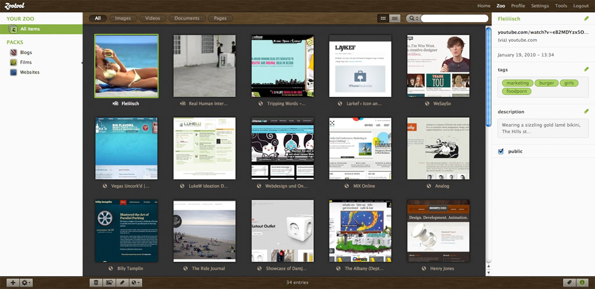Viewport: 595px width, 289px height.
Task: Open Settings in the top navigation
Action: tap(539, 6)
